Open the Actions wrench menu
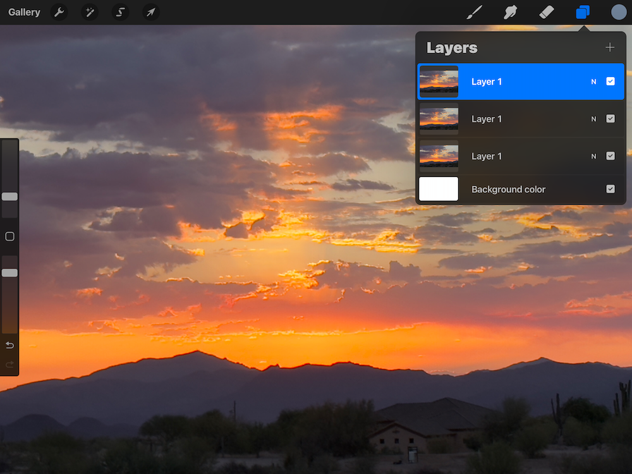This screenshot has height=474, width=632. point(59,12)
